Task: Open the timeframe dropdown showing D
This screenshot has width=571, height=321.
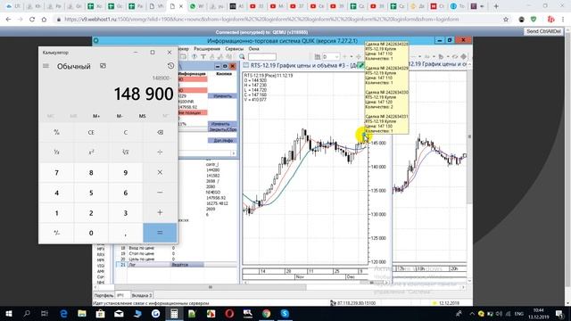Action: pyautogui.click(x=331, y=57)
